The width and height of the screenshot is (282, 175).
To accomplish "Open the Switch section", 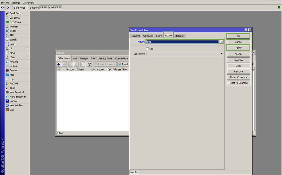I will point(13,40).
